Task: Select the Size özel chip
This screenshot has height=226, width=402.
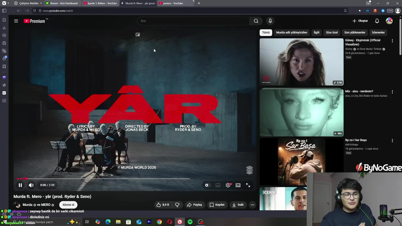Action: tap(332, 32)
